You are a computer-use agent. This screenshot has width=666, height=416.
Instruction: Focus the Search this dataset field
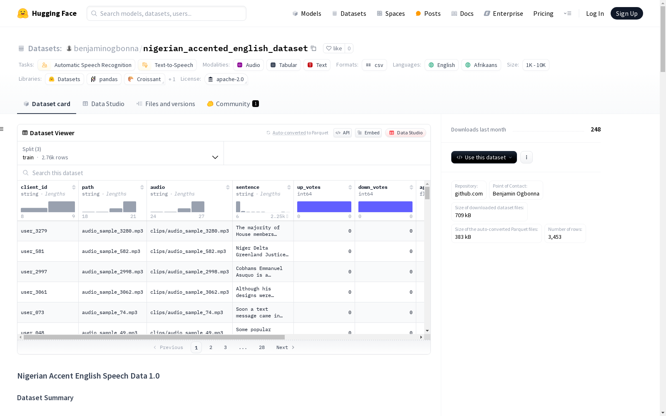[224, 173]
